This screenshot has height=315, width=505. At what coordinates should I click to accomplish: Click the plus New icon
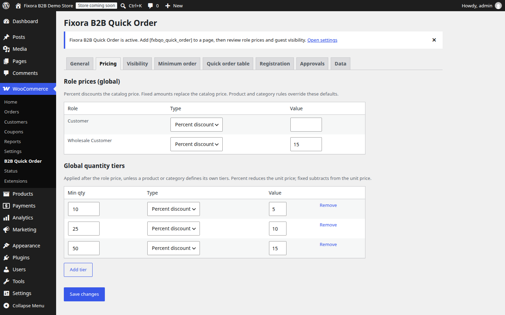click(x=168, y=6)
